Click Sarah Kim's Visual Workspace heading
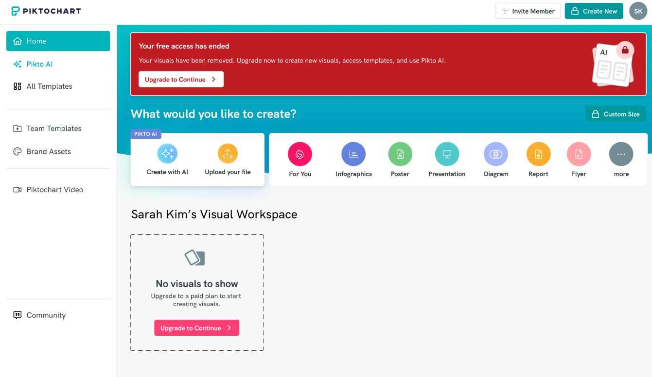Viewport: 652px width, 377px height. click(214, 214)
